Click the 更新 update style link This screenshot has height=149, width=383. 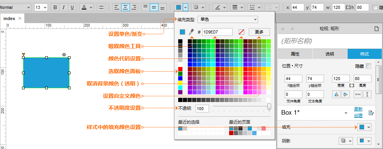[358, 109]
